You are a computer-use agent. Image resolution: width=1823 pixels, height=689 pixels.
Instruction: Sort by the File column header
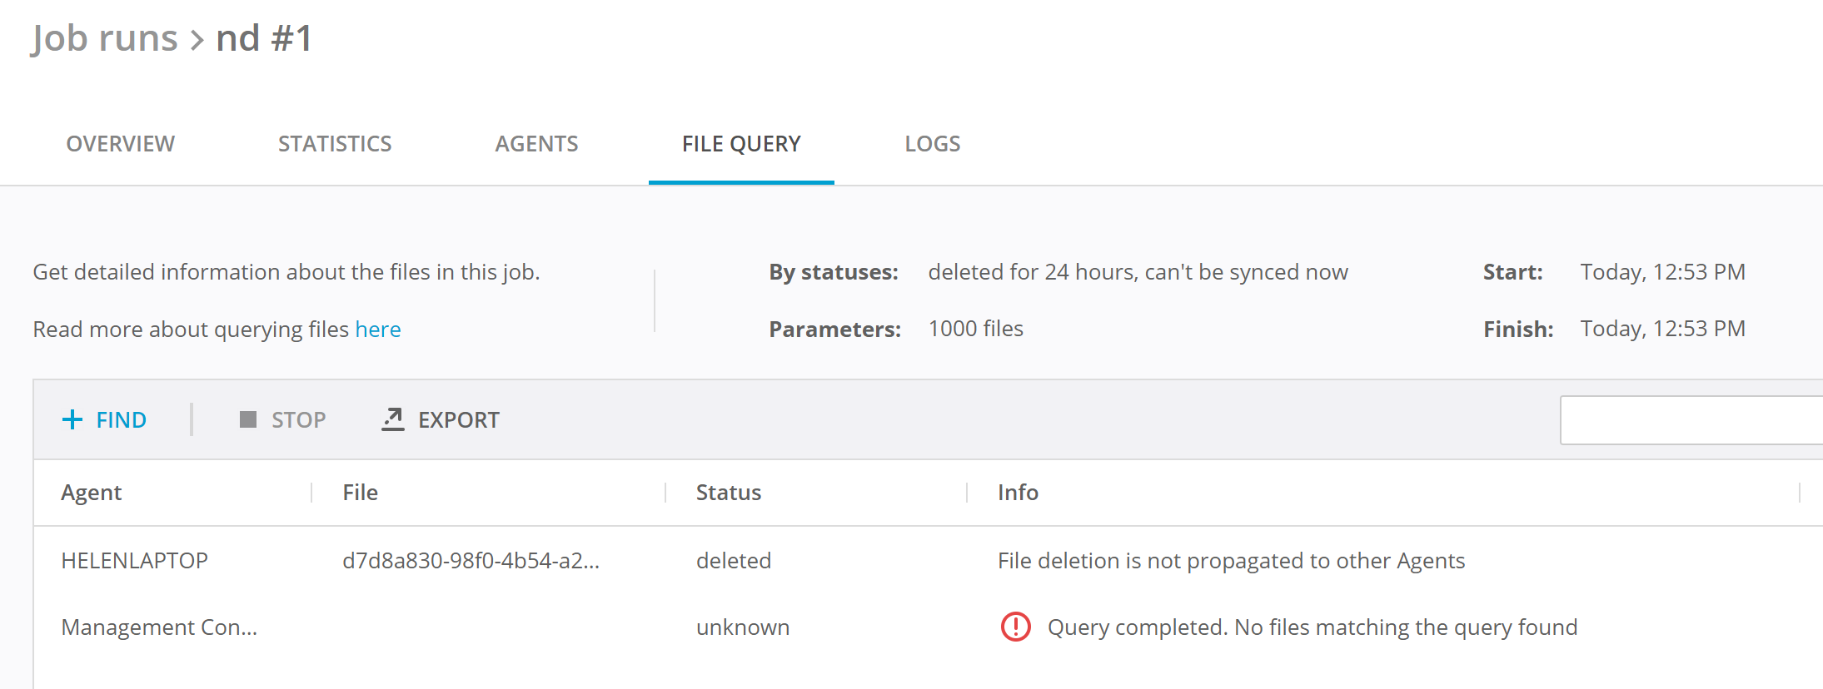(x=361, y=493)
